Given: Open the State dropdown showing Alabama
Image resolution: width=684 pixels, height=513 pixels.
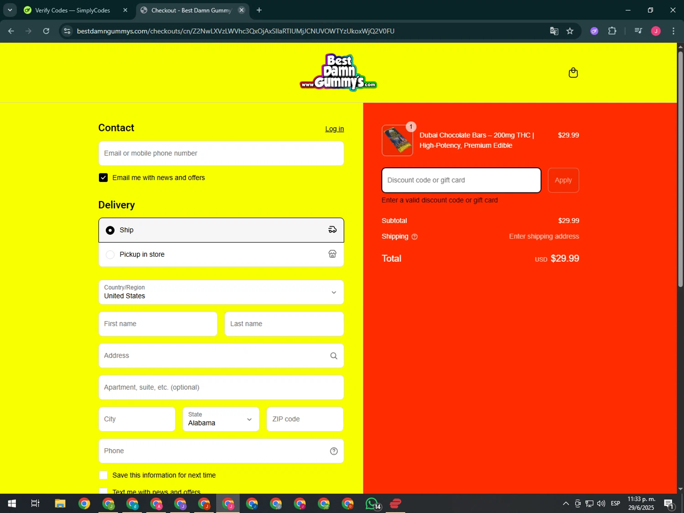Looking at the screenshot, I should tap(221, 419).
